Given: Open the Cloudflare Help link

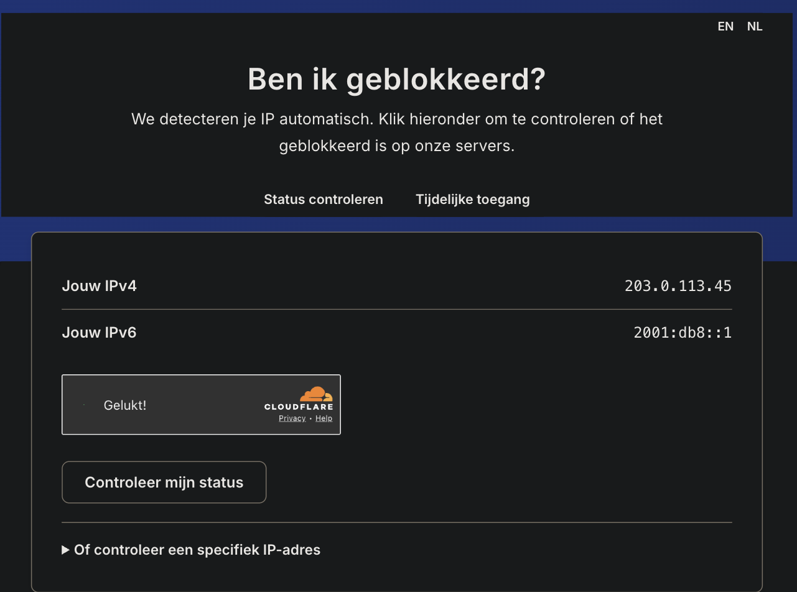Looking at the screenshot, I should tap(324, 419).
